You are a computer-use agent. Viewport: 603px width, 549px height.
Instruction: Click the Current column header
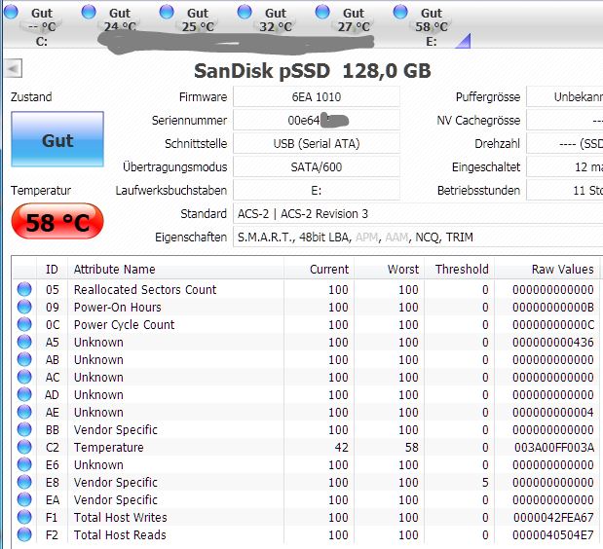coord(319,269)
